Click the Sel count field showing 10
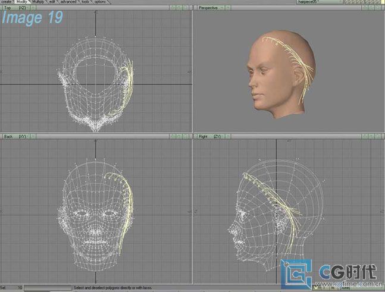 click(11, 288)
